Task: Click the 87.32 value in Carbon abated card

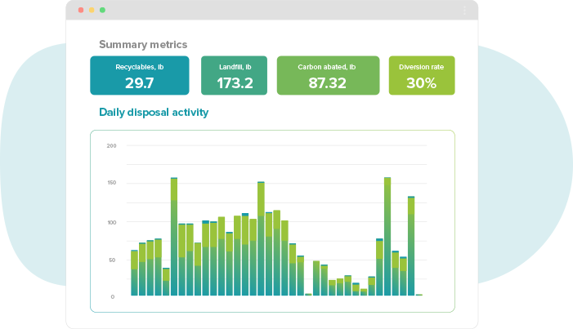Action: pos(327,82)
